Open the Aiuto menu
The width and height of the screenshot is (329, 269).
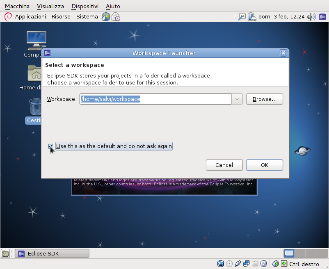(113, 6)
